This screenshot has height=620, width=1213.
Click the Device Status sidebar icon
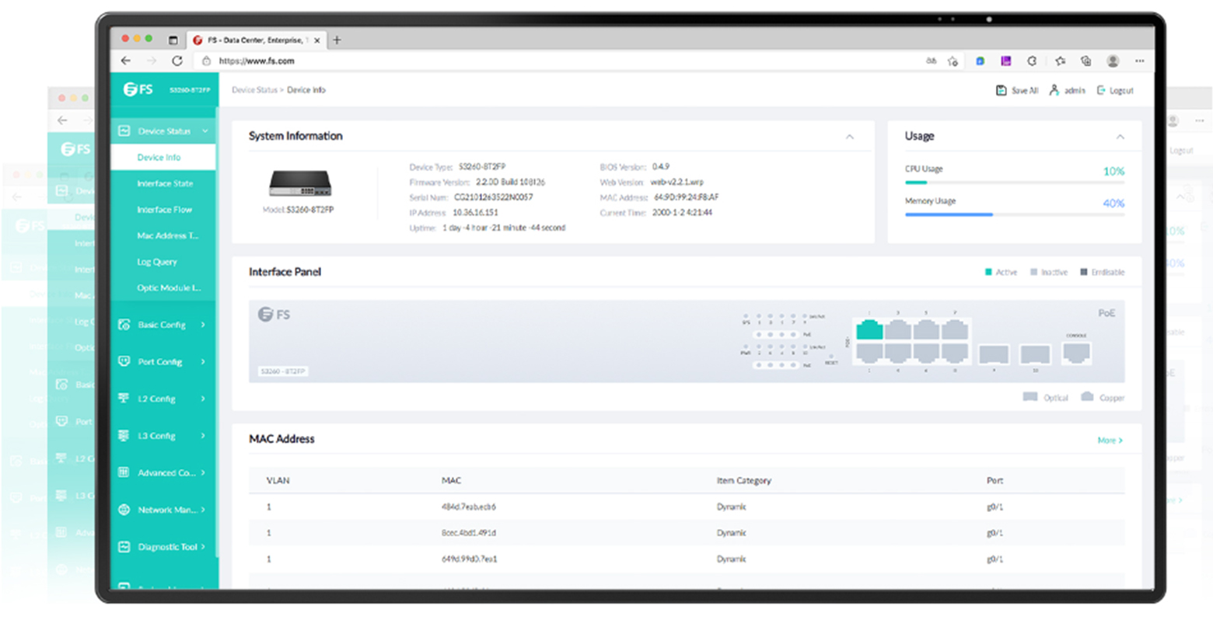pos(125,130)
